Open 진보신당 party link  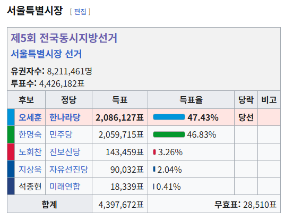click(65, 152)
